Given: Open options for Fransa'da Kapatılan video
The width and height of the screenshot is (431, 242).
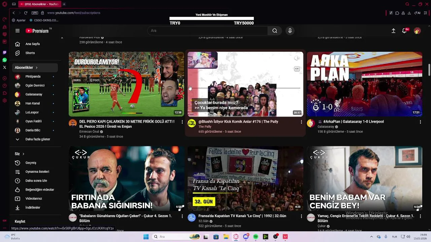Looking at the screenshot, I should 301,216.
